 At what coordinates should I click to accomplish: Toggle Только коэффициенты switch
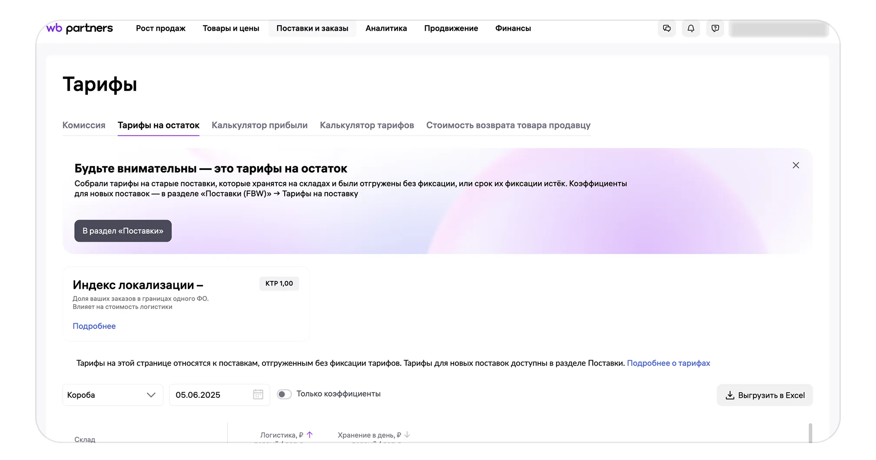click(284, 394)
